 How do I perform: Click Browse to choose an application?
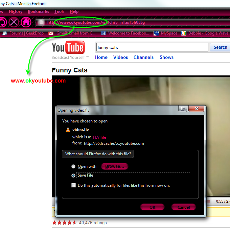point(115,166)
